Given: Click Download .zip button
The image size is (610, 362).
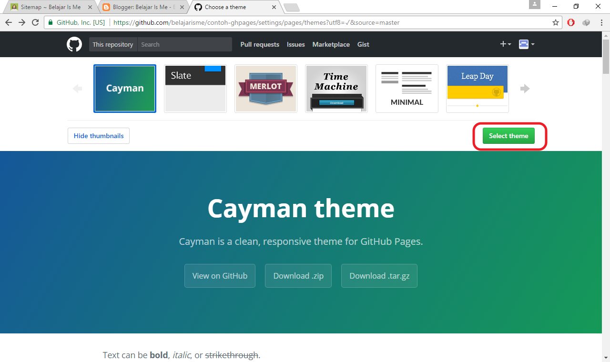Looking at the screenshot, I should 298,276.
